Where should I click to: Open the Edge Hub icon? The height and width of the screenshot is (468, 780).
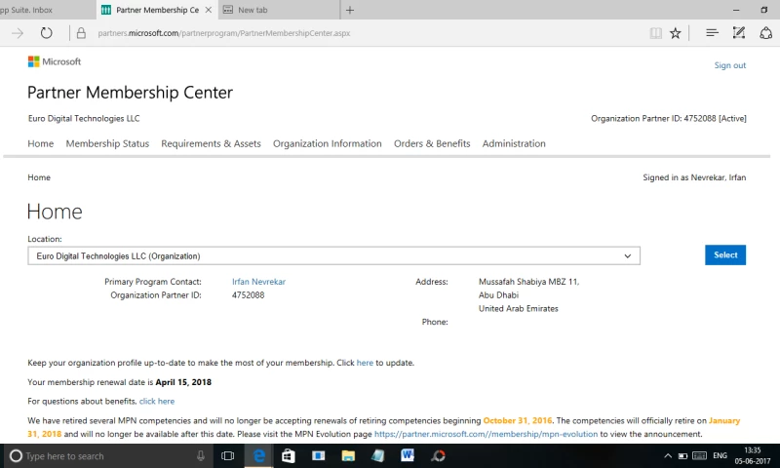pyautogui.click(x=712, y=33)
